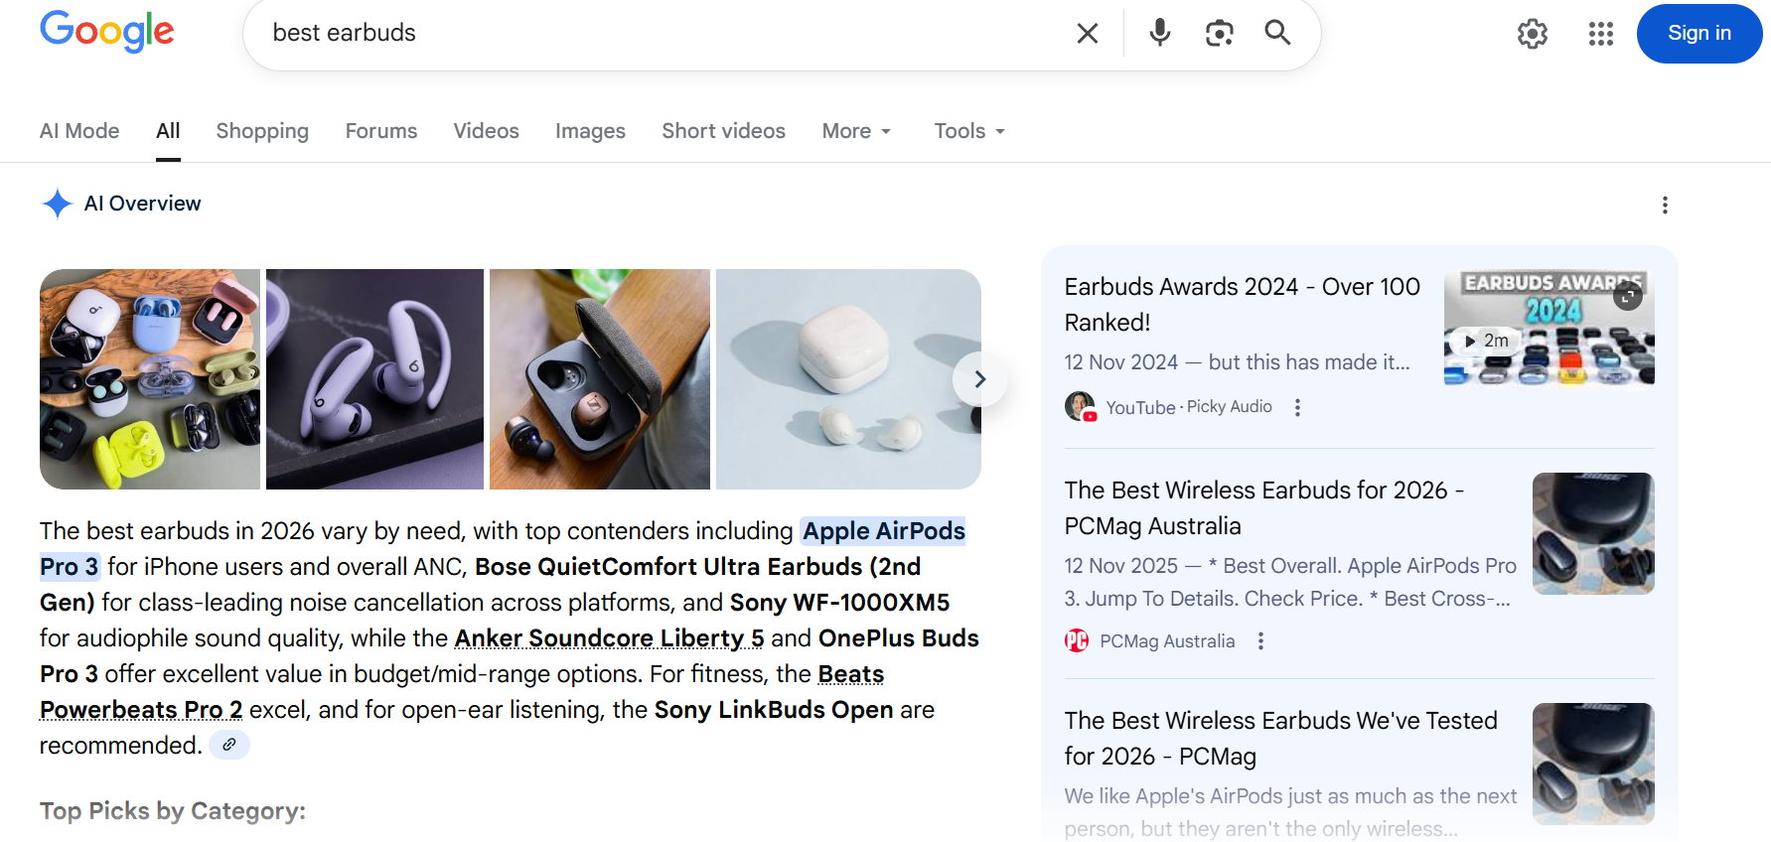Screen dimensions: 1771x842
Task: Click the Sign in button
Action: click(1699, 34)
